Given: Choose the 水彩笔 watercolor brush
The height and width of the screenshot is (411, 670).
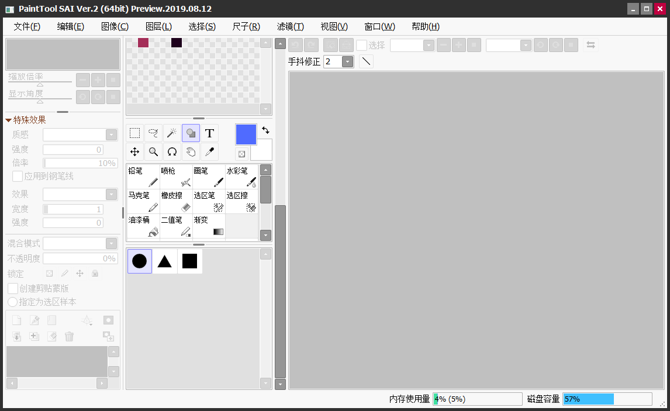Looking at the screenshot, I should tap(242, 177).
